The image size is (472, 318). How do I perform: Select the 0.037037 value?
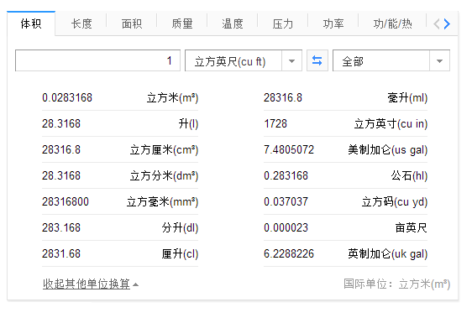(286, 201)
